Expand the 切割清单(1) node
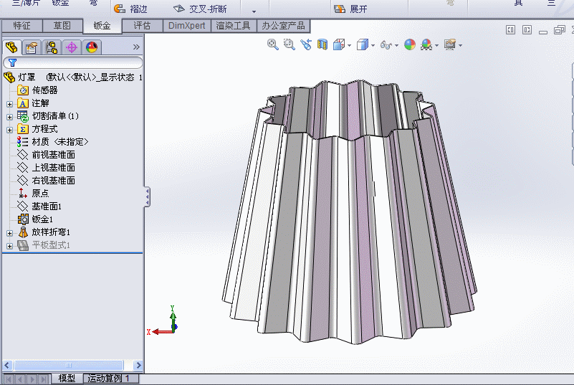The width and height of the screenshot is (574, 385). [9, 117]
